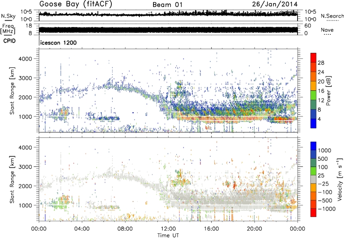
Task: Click the "Time UT" axis title
Action: pos(168,235)
